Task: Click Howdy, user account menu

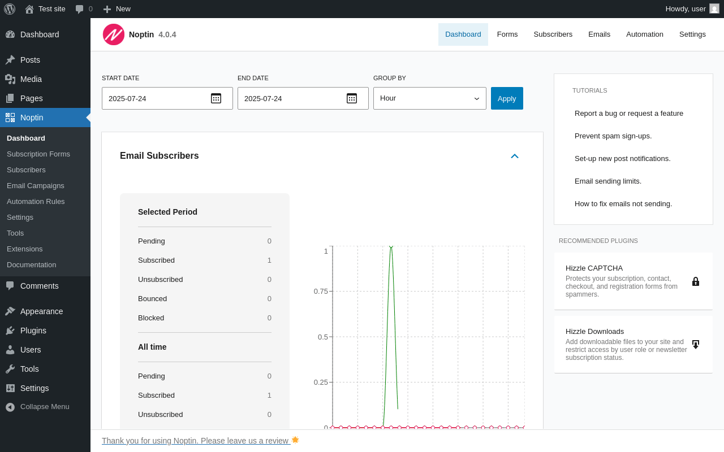Action: pos(692,9)
